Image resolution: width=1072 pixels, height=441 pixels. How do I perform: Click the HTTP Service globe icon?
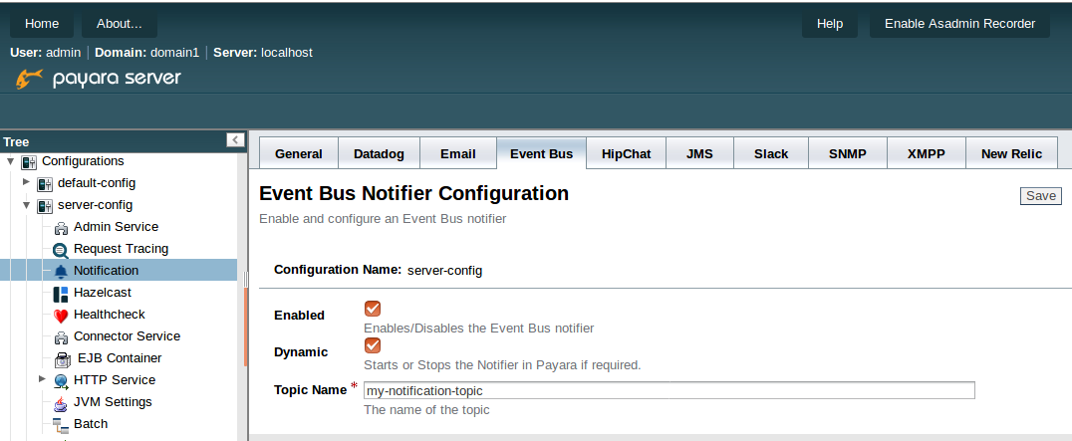coord(62,381)
